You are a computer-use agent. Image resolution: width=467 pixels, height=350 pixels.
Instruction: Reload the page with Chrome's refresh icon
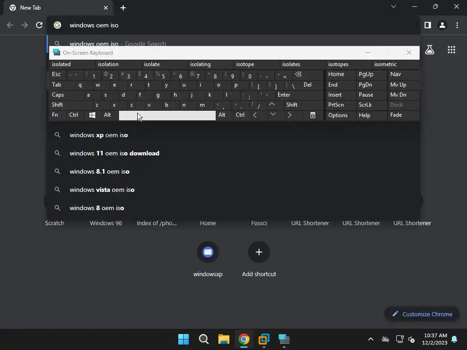tap(39, 26)
